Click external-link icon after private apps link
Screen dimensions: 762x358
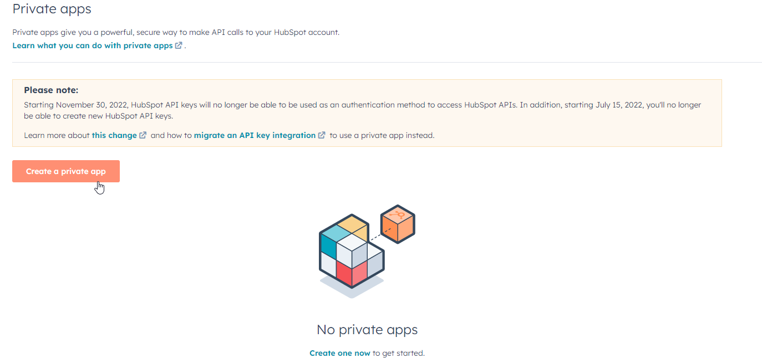tap(179, 45)
